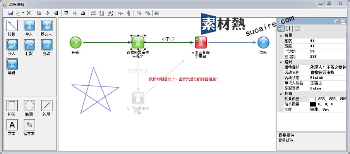Expand the 字体 font property
The image size is (350, 154).
coord(281,110)
